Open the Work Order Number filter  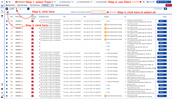(x=23, y=5)
